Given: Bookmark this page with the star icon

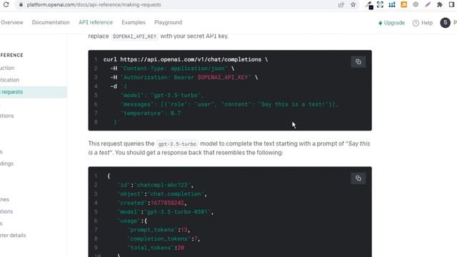Looking at the screenshot, I should click(353, 5).
